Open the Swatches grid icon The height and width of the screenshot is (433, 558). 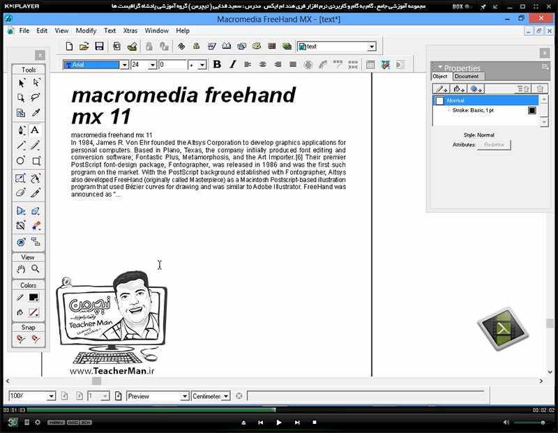click(272, 46)
